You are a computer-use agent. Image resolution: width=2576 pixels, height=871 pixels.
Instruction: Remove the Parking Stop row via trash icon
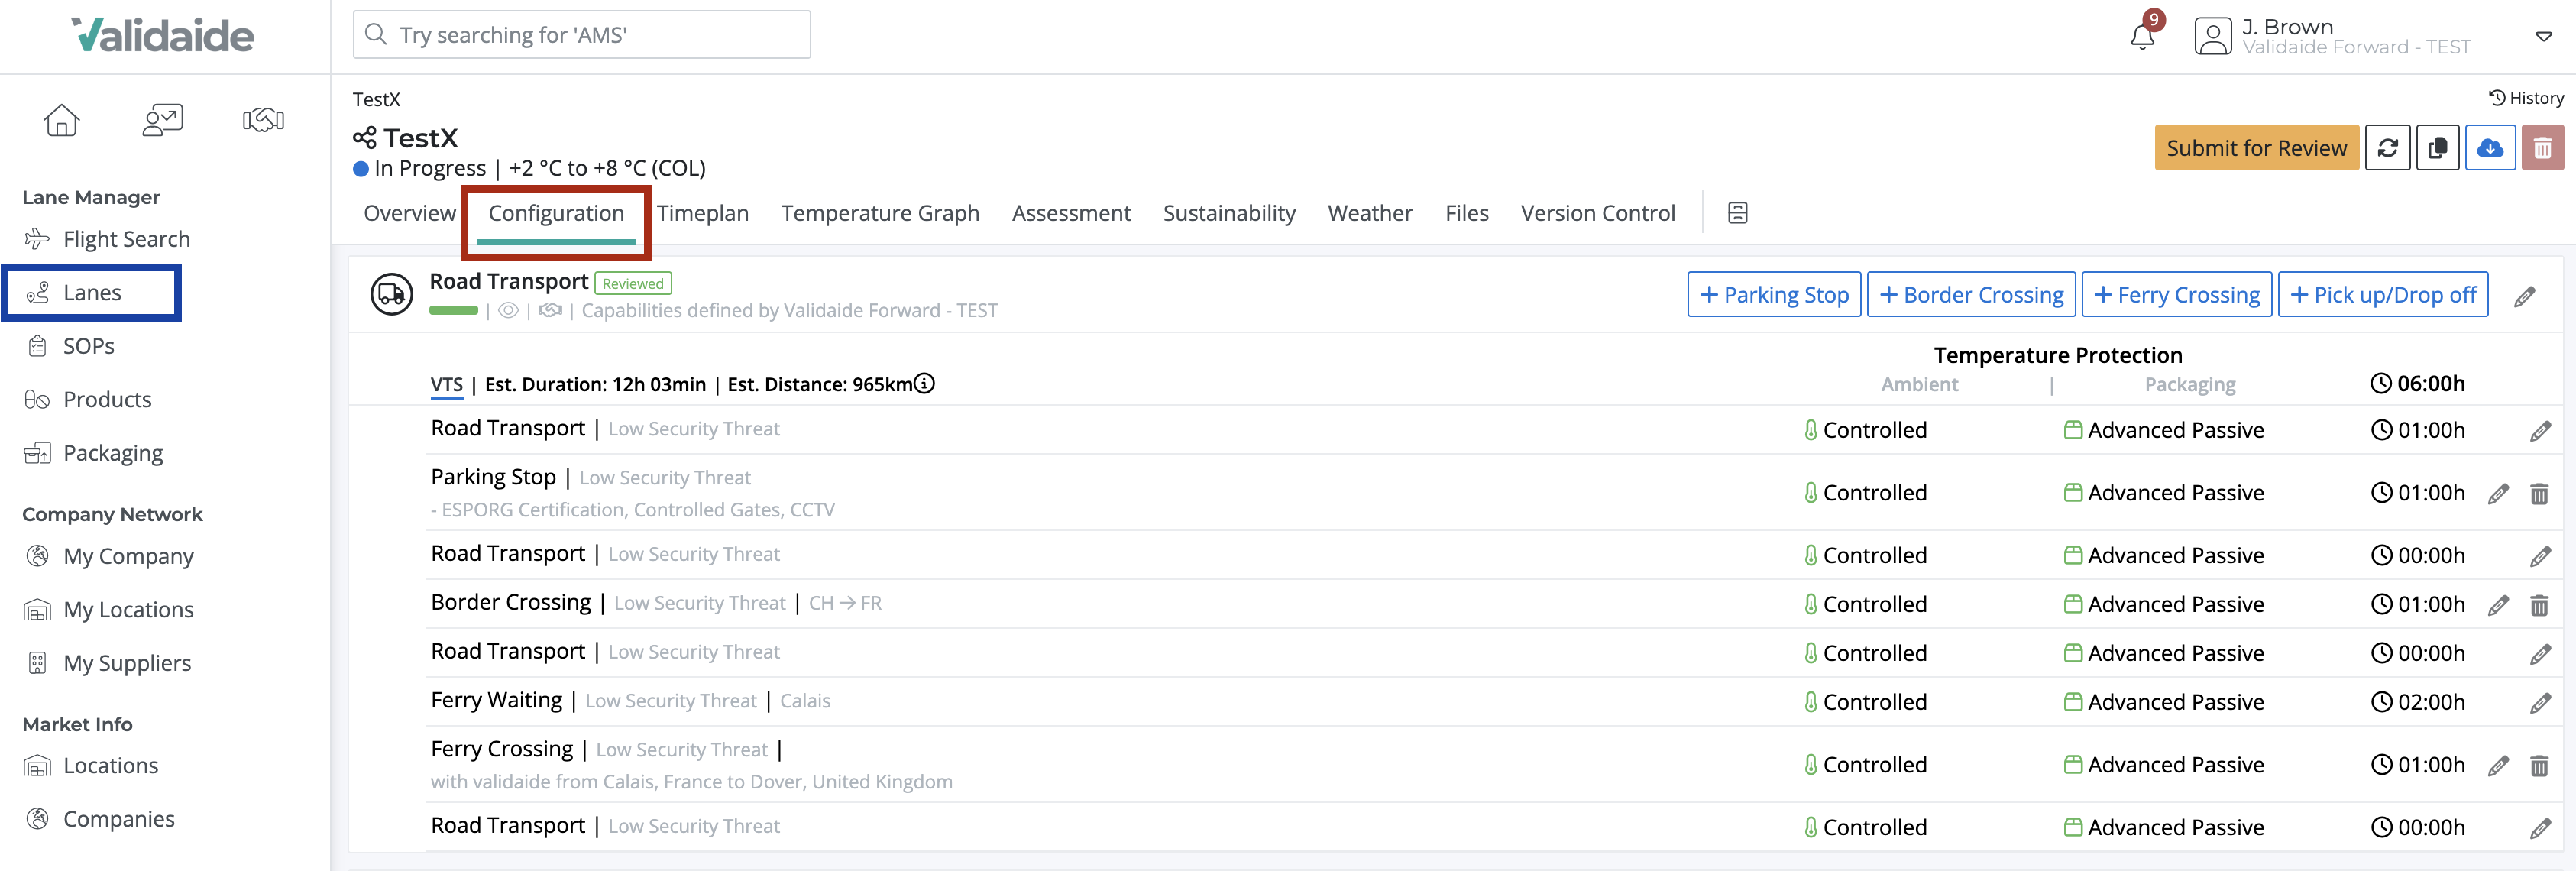point(2541,493)
